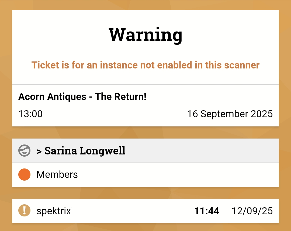Click the warning indicator in the footer bar
Viewport: 291px width, 231px height.
click(x=24, y=211)
